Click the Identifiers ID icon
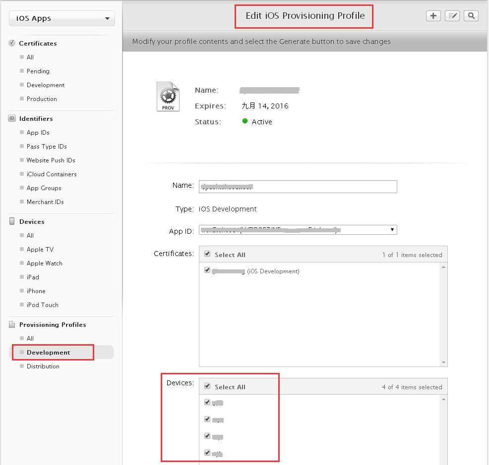 click(12, 118)
